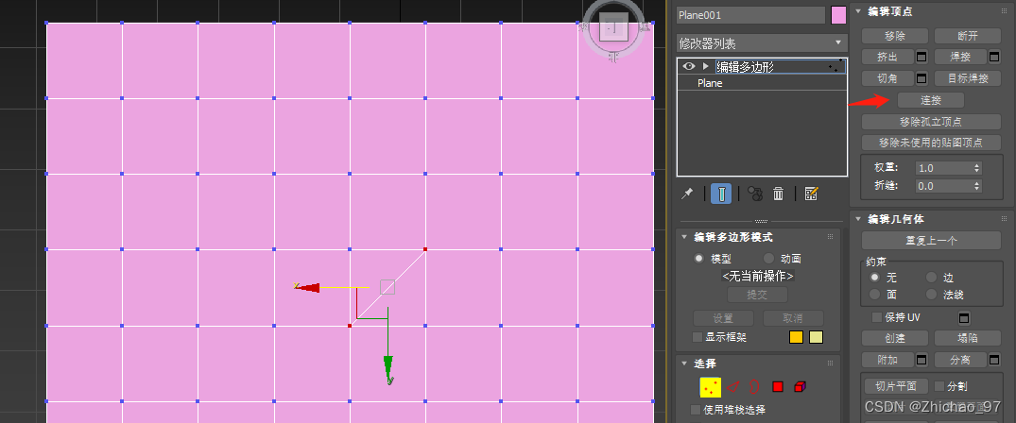
Task: Click the 移除孤立顶点 button
Action: pos(931,122)
